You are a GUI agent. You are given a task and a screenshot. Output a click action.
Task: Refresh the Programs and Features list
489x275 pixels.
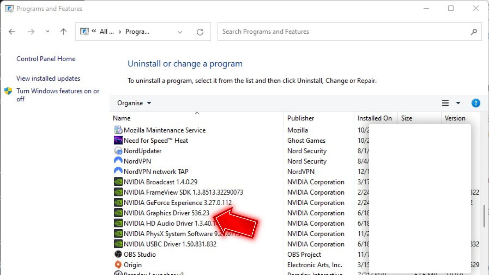[200, 32]
